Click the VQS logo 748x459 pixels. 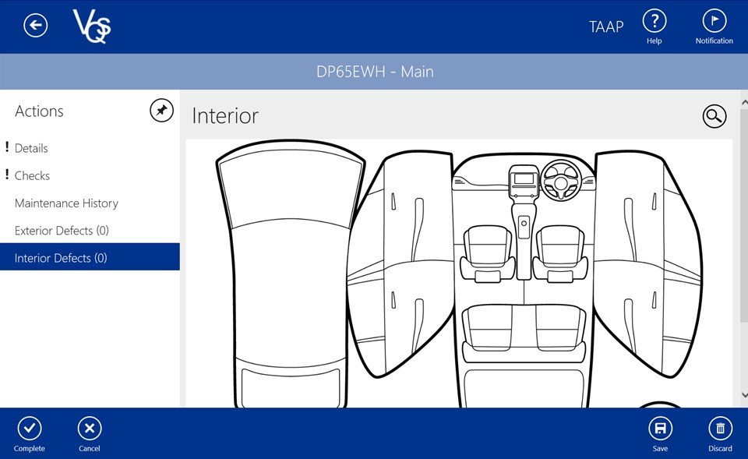pyautogui.click(x=92, y=26)
